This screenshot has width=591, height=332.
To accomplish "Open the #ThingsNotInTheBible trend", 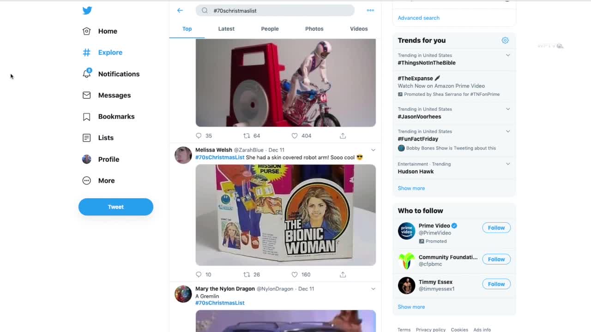I will [427, 63].
